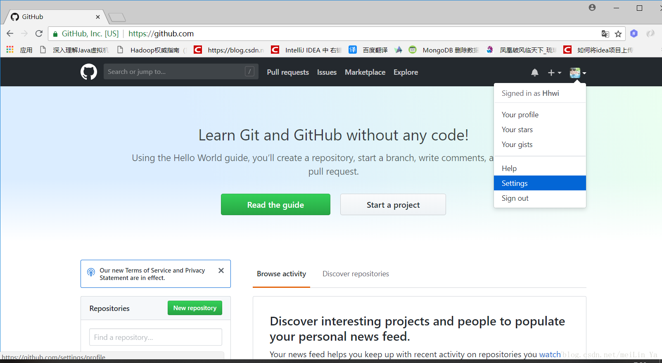The width and height of the screenshot is (662, 363).
Task: Open the Chrome profile account icon
Action: (x=592, y=7)
